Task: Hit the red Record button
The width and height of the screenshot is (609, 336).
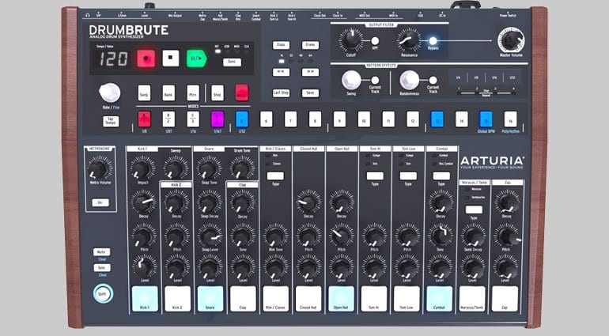Action: click(x=146, y=59)
